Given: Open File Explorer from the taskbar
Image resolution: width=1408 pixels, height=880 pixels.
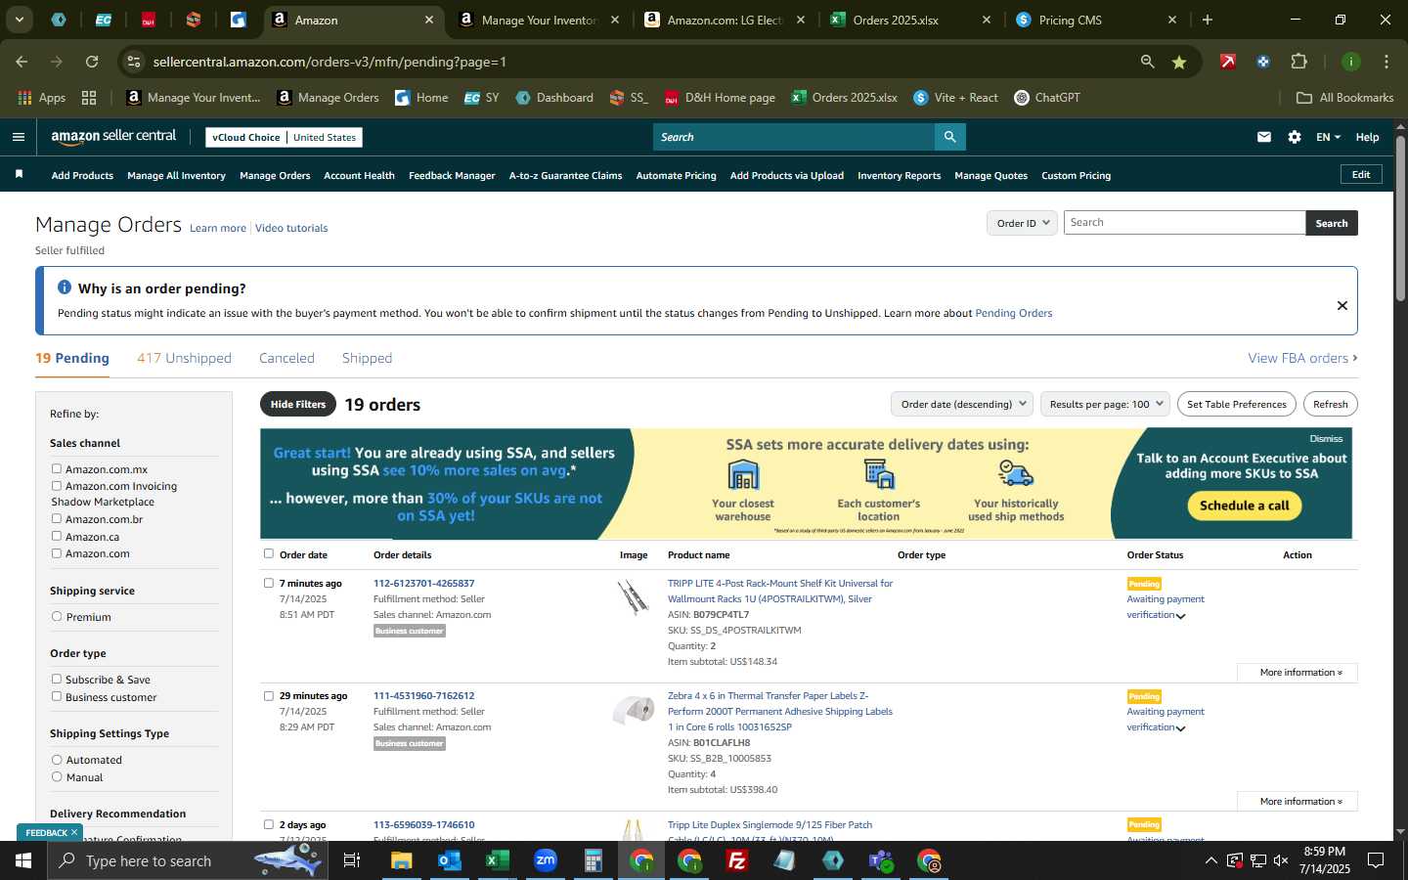Looking at the screenshot, I should click(x=402, y=860).
